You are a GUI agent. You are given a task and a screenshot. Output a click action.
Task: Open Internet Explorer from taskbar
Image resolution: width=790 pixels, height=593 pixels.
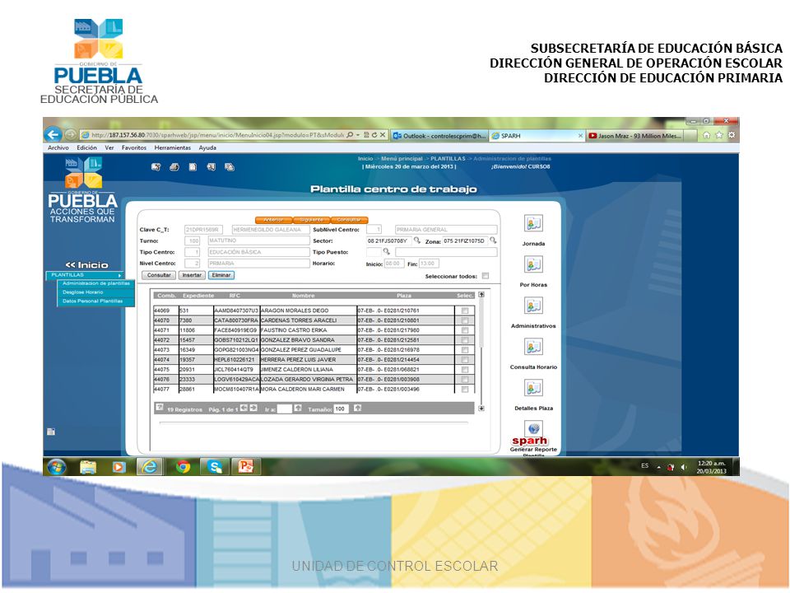pyautogui.click(x=149, y=467)
